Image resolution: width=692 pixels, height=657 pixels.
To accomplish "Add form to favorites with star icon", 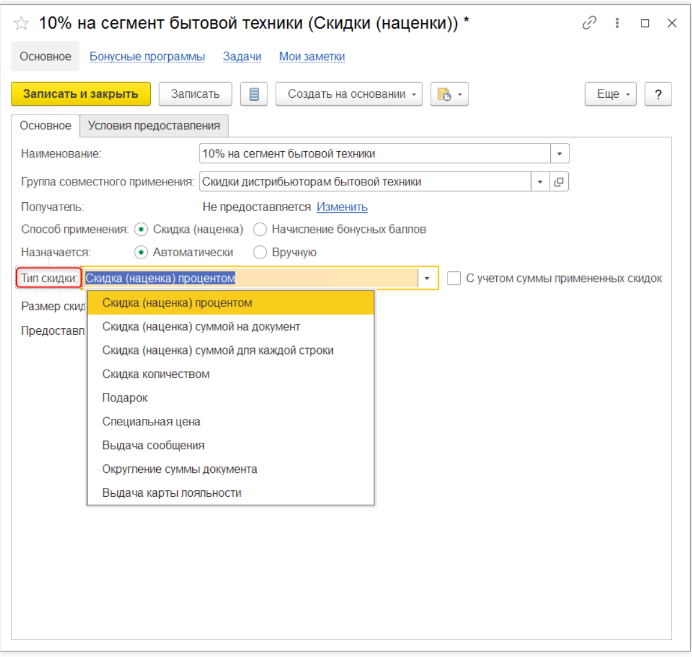I will (x=22, y=23).
